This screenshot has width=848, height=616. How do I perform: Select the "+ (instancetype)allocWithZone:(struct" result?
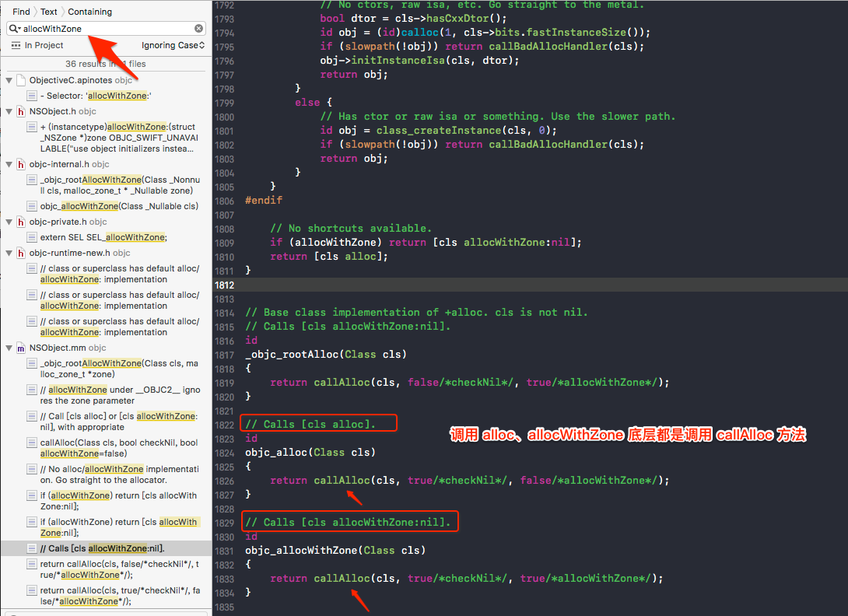(120, 138)
